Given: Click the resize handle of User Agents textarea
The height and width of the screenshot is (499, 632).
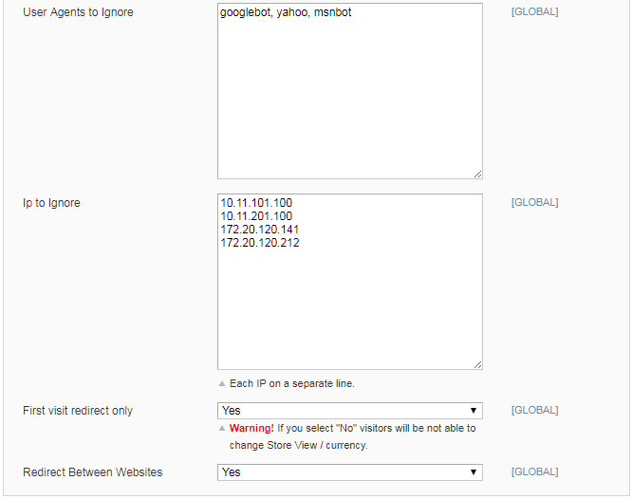Looking at the screenshot, I should [x=477, y=174].
